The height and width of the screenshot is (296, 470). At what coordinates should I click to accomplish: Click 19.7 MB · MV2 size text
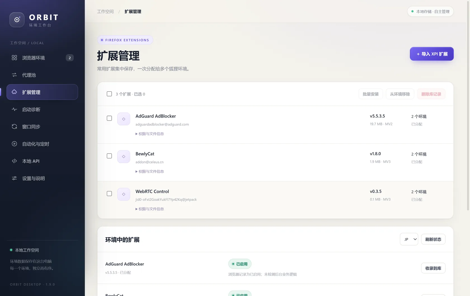tap(381, 124)
